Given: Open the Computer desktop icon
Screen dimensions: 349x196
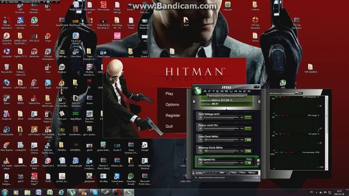Looking at the screenshot, I should coord(7,53).
